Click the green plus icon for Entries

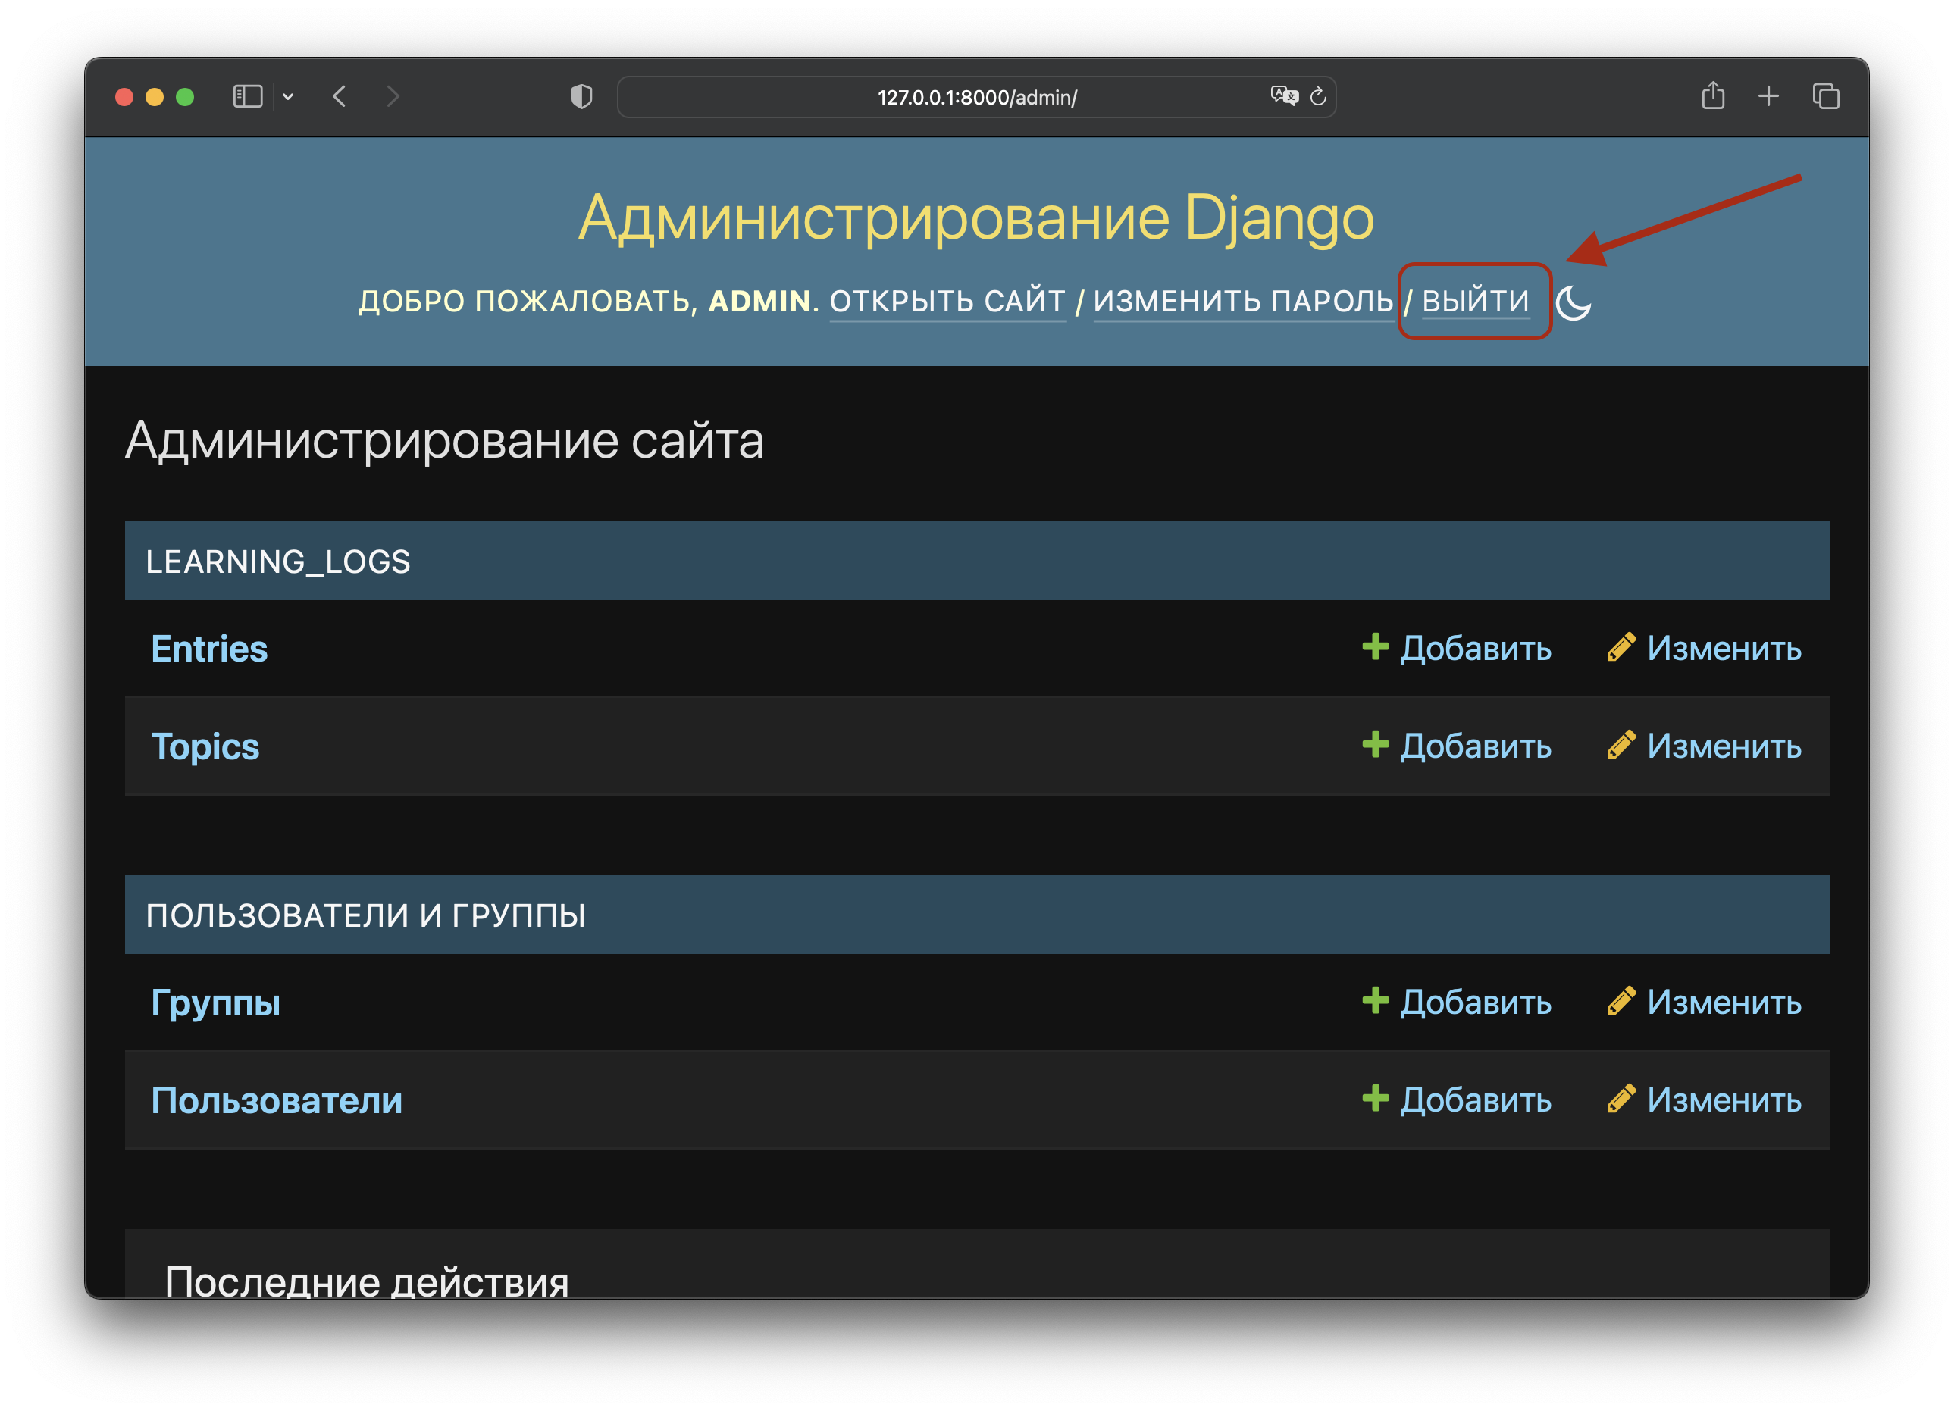[1375, 647]
